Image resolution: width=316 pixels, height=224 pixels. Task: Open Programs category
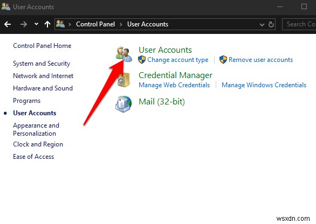pyautogui.click(x=27, y=101)
